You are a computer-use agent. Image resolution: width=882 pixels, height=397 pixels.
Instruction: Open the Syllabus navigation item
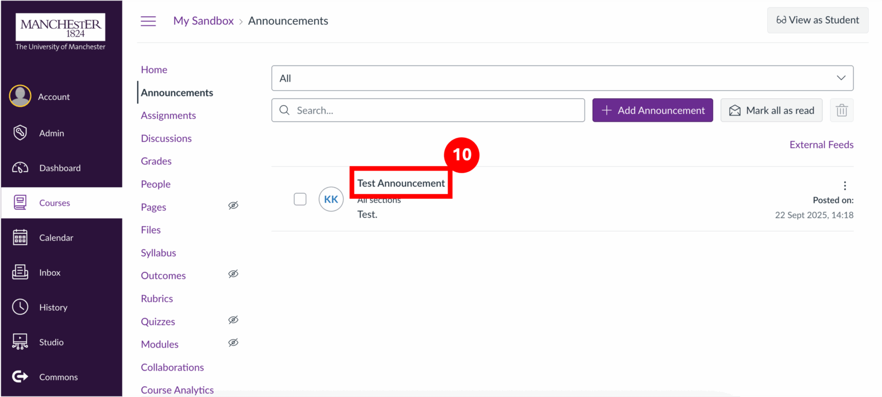158,252
